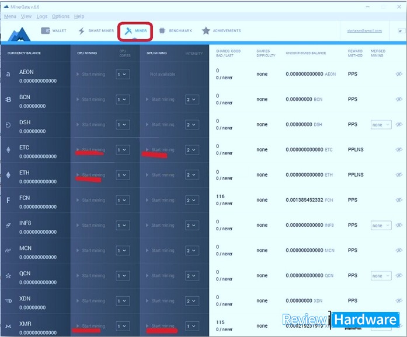Toggle visibility of MCN row
The width and height of the screenshot is (407, 337).
pyautogui.click(x=399, y=250)
